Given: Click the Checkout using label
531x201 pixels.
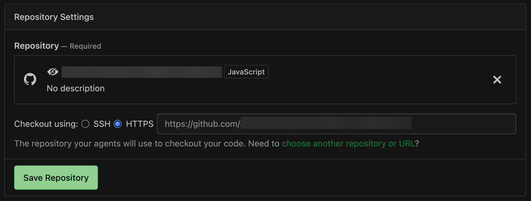Looking at the screenshot, I should point(46,124).
